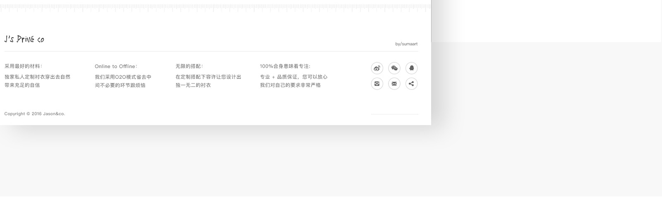Screen dimensions: 662x223
Task: Click the 我们采用O2O模式 description paragraph
Action: [x=123, y=81]
